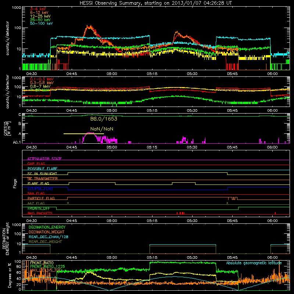This screenshot has width=294, height=294.
Task: Select the C class tick label on the GOES axis
Action: tap(20, 115)
